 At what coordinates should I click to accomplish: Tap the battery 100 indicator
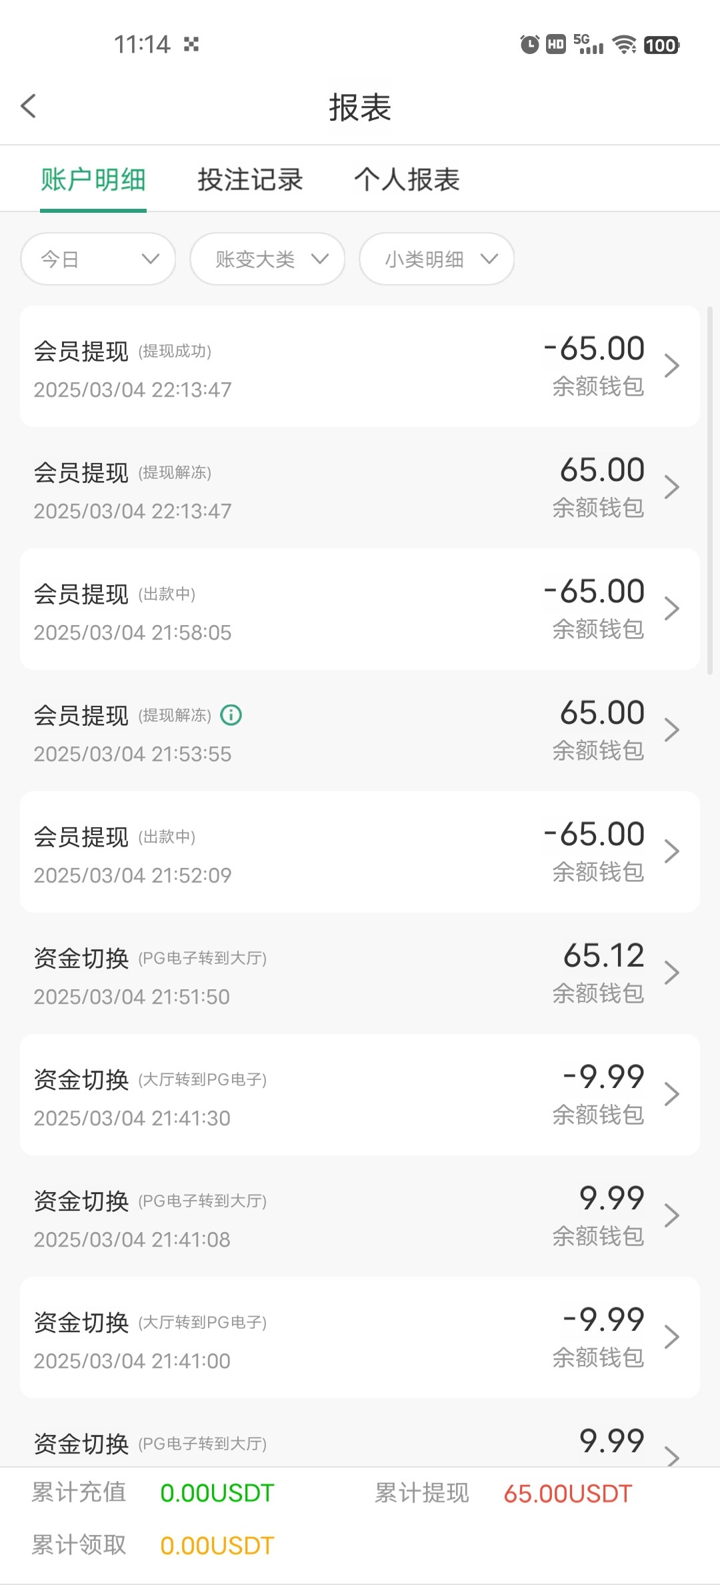pyautogui.click(x=661, y=45)
